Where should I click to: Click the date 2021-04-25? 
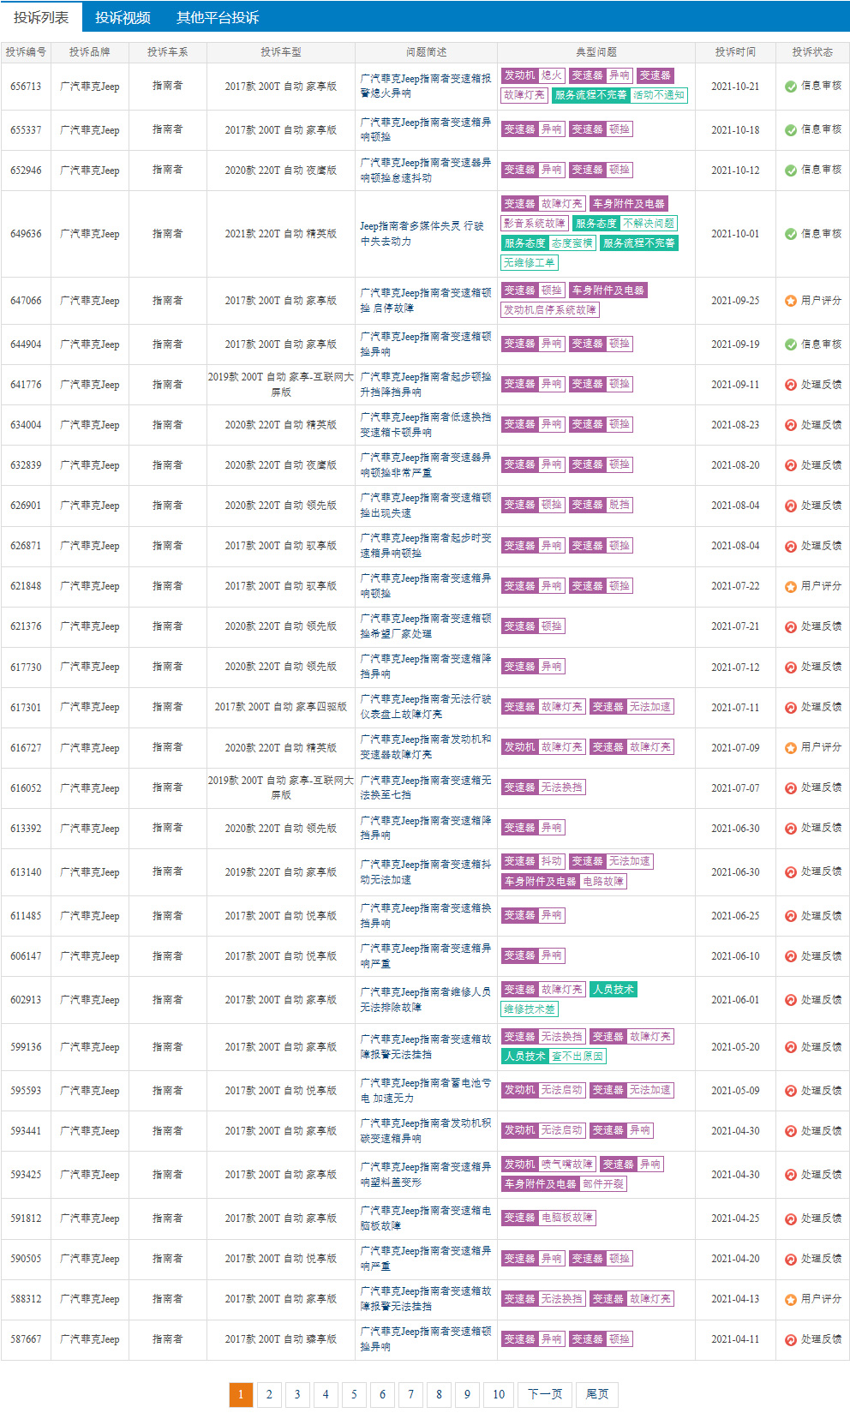coord(735,1218)
